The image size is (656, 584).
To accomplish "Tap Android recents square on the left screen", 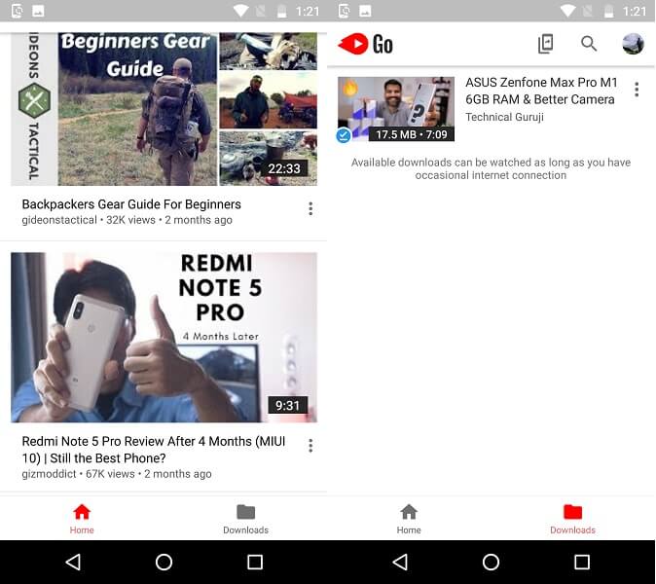I will click(255, 562).
